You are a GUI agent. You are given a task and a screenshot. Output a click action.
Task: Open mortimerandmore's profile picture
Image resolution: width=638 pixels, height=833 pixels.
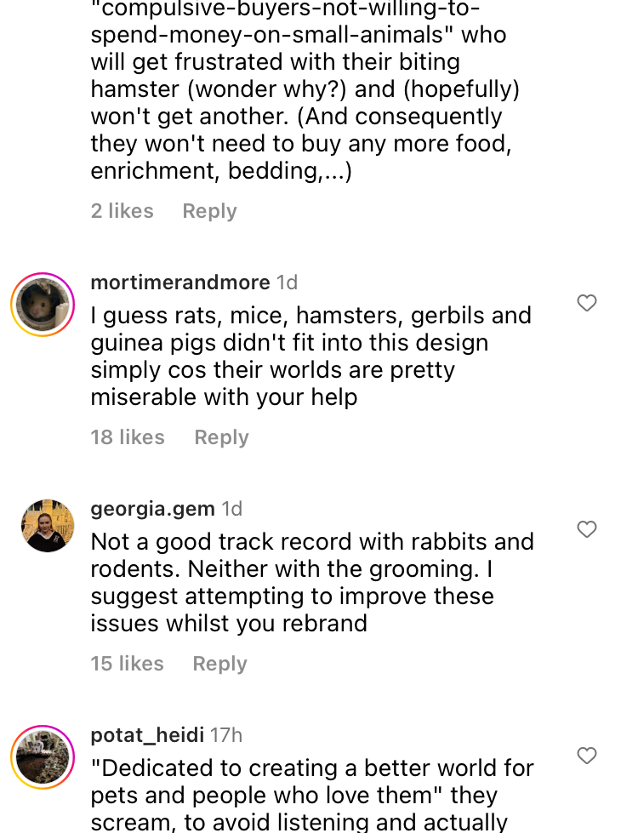click(43, 305)
